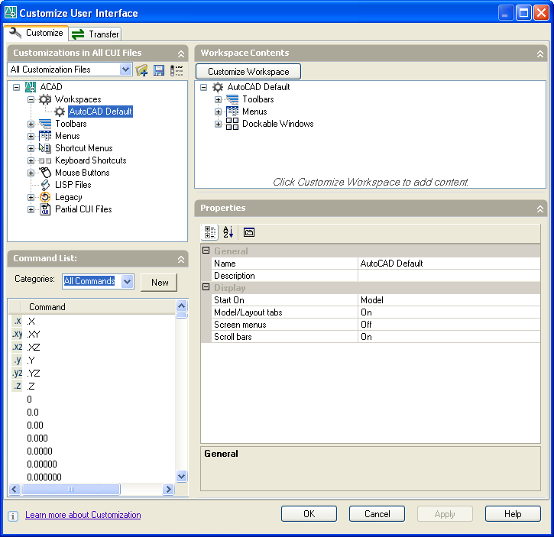Expand the Partial CUI Files node

click(31, 209)
